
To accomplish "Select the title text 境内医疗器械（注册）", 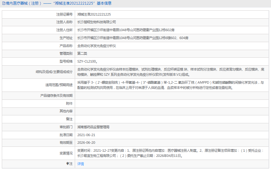I will point(24,3).
